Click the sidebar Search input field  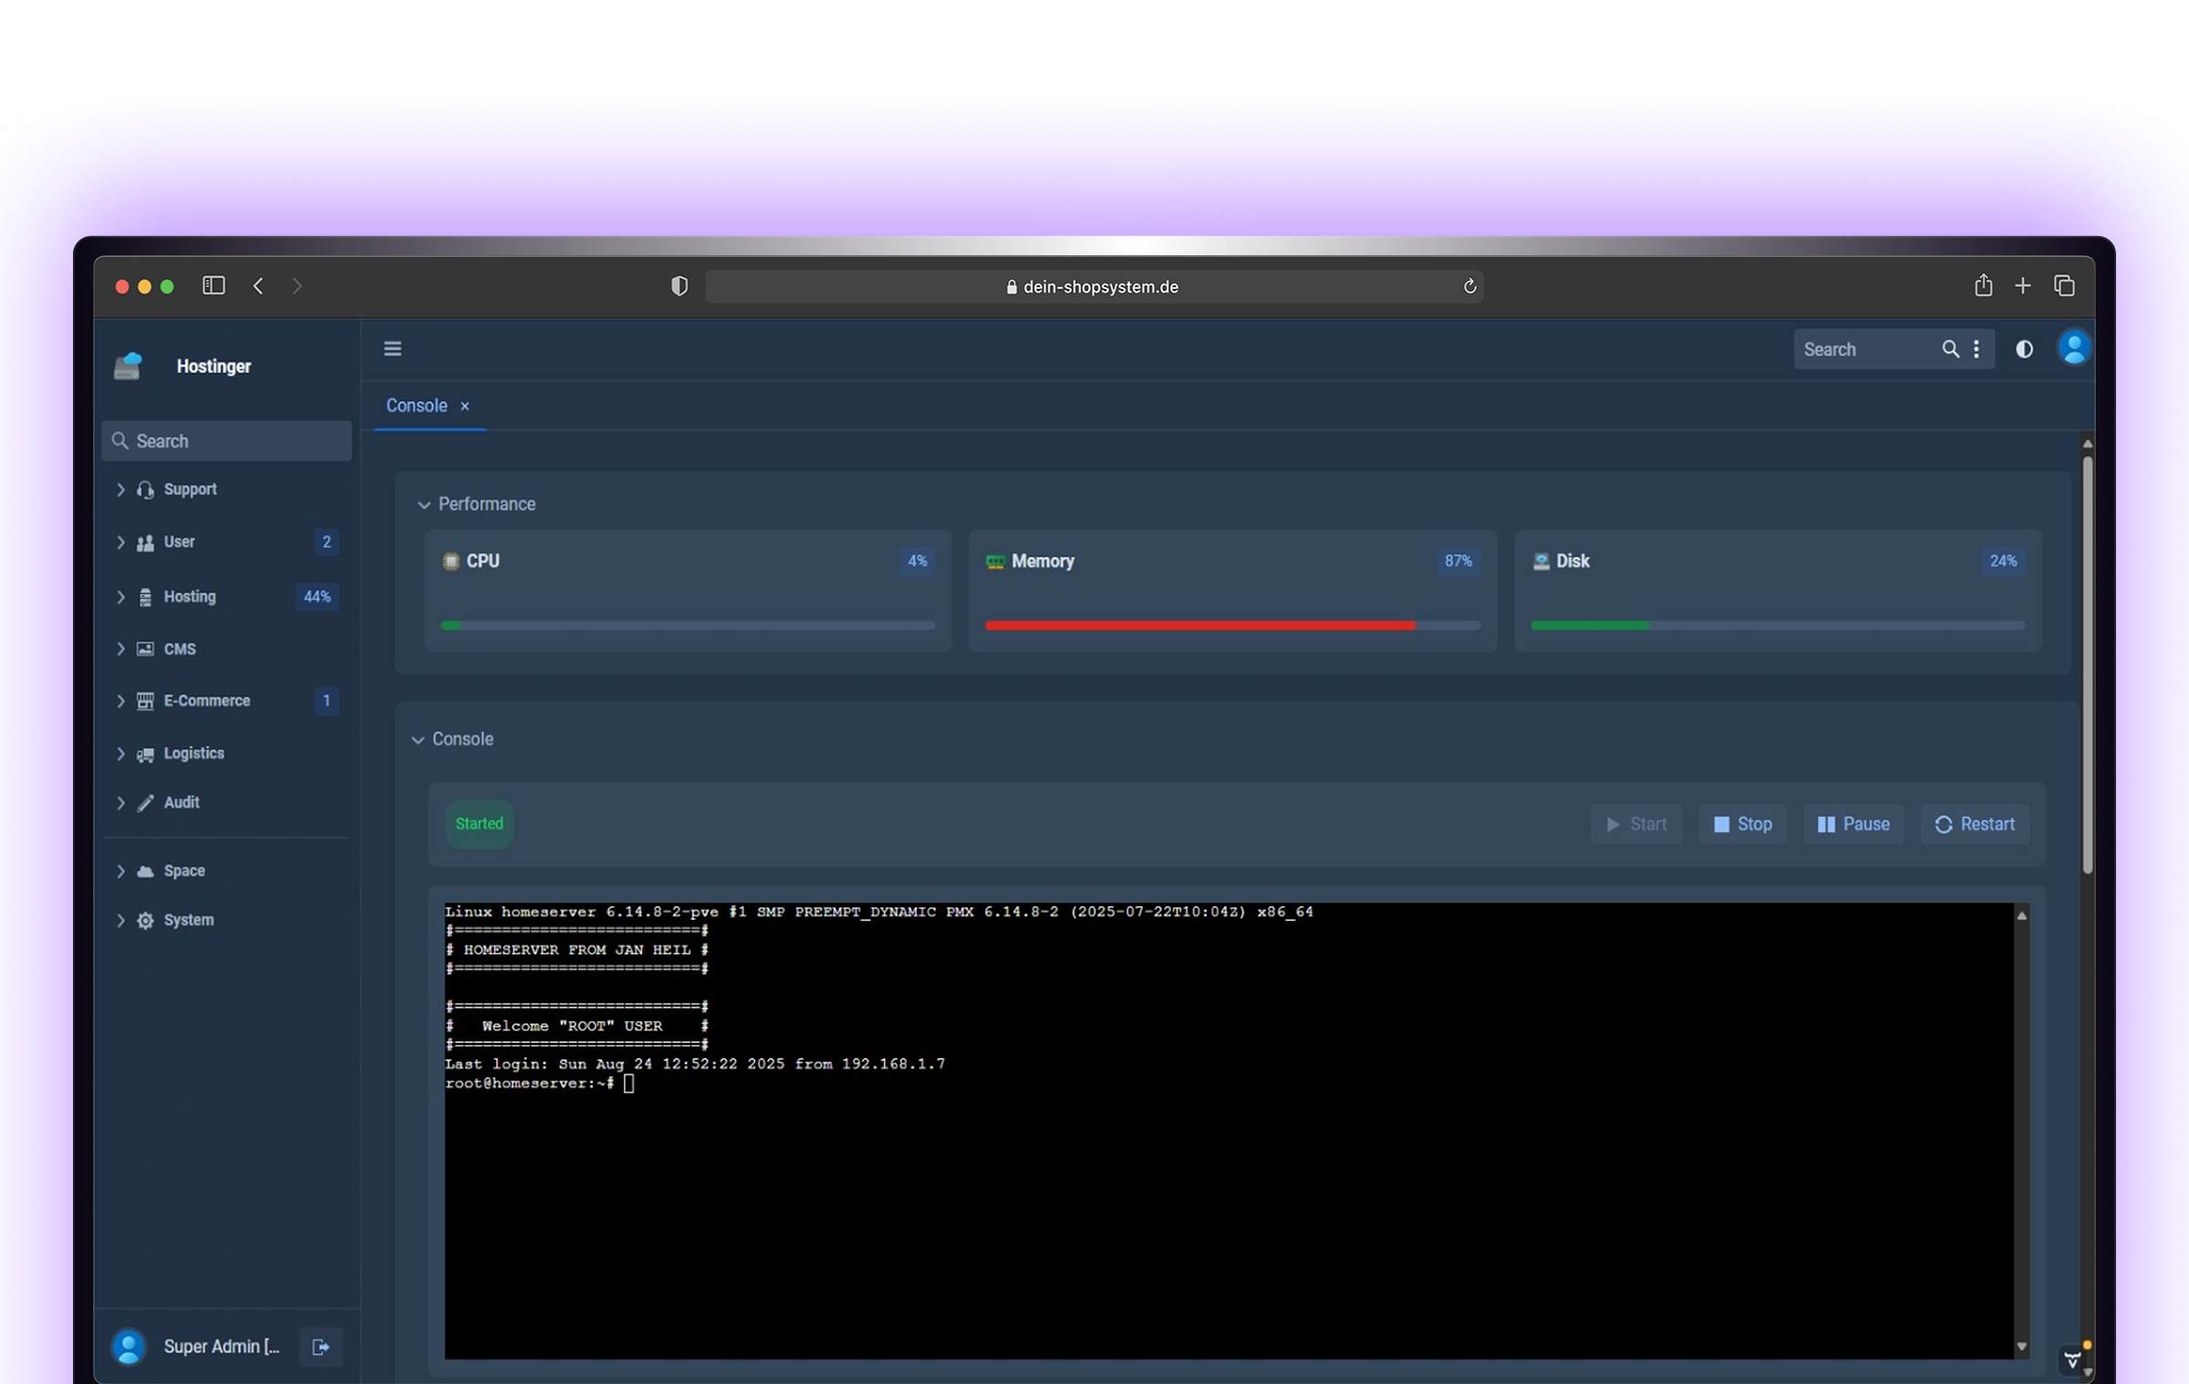pos(228,441)
